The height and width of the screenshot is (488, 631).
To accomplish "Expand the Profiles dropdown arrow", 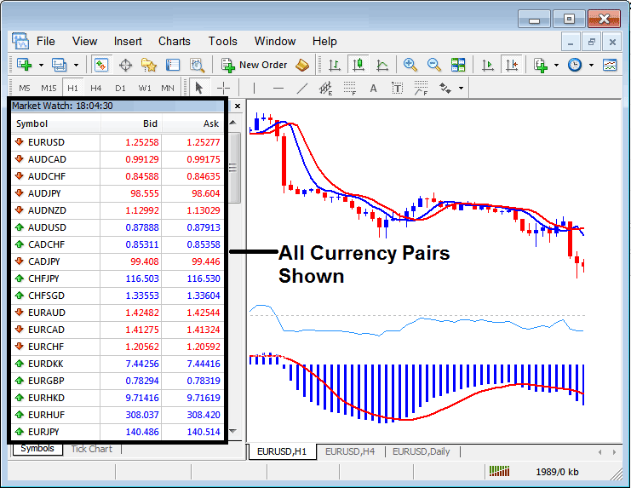I will (75, 65).
